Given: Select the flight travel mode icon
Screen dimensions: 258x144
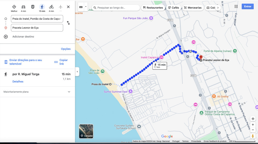Looking at the screenshot, I should tap(61, 7).
